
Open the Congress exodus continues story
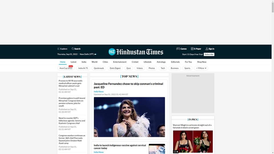72,139
